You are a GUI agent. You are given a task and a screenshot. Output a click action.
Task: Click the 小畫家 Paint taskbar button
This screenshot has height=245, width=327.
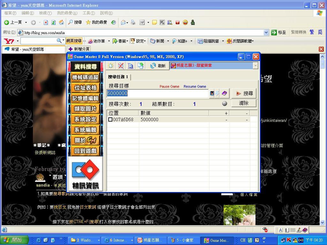pos(184,240)
